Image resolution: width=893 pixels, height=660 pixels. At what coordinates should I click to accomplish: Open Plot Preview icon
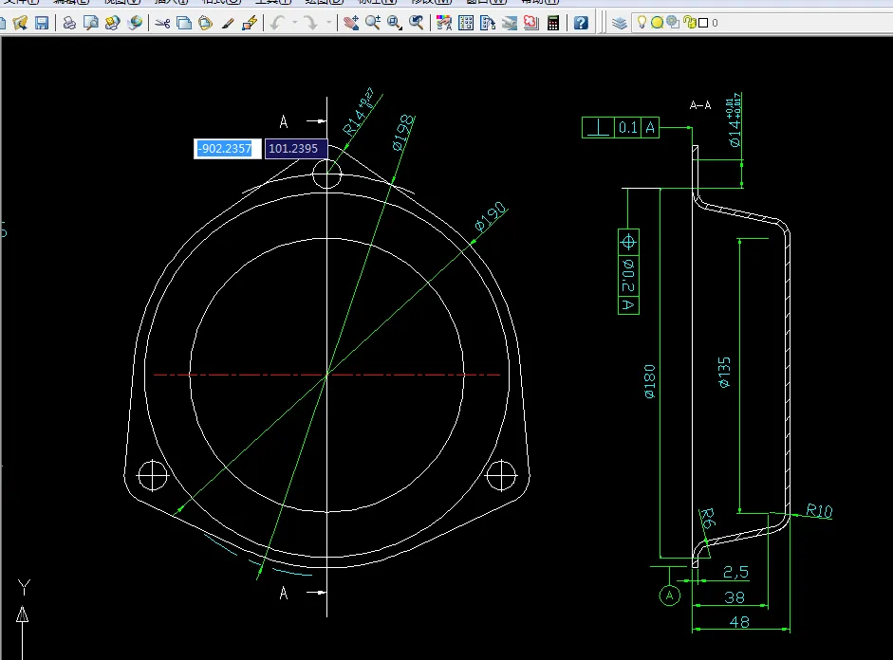pyautogui.click(x=90, y=23)
